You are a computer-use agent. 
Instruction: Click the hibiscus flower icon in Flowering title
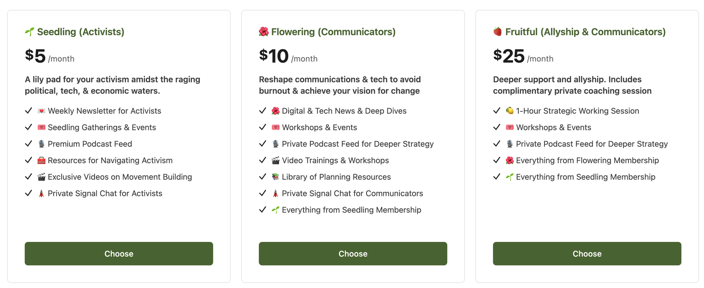[x=264, y=32]
